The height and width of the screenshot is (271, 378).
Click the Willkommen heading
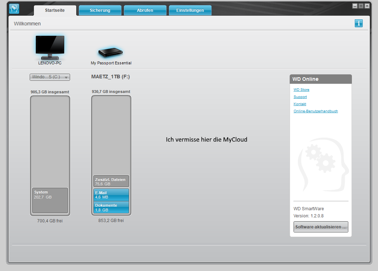coord(27,24)
